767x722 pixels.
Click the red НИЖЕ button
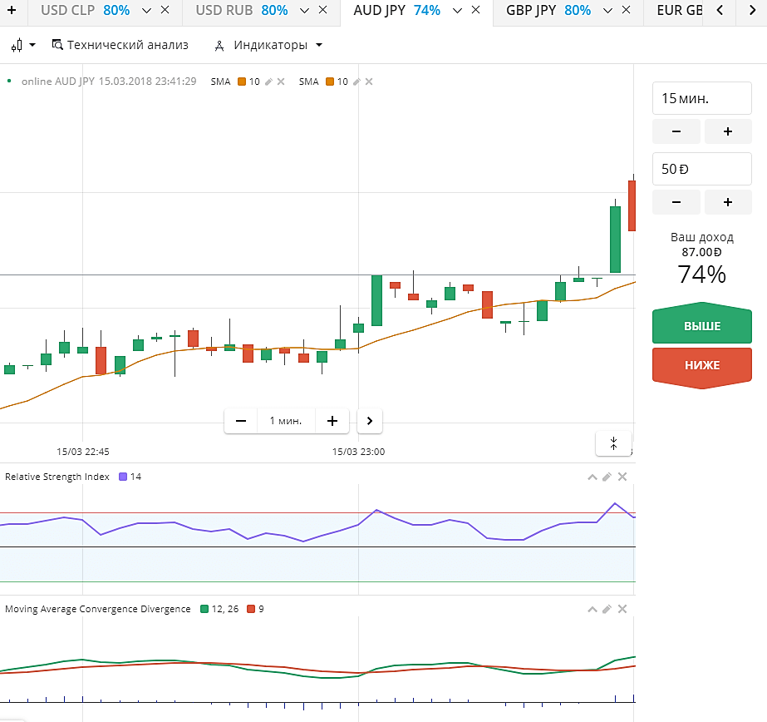pos(701,365)
